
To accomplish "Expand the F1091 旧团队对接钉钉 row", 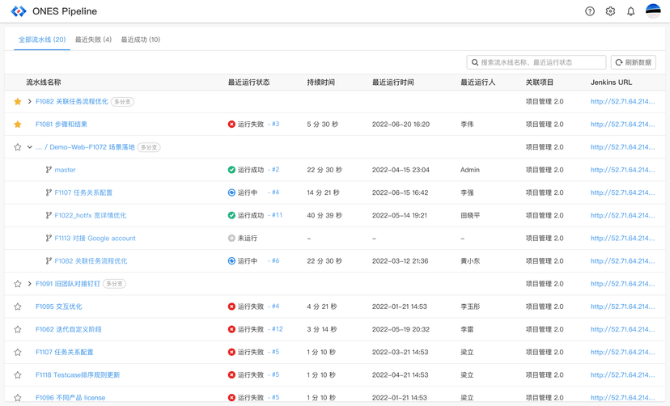I will click(30, 284).
